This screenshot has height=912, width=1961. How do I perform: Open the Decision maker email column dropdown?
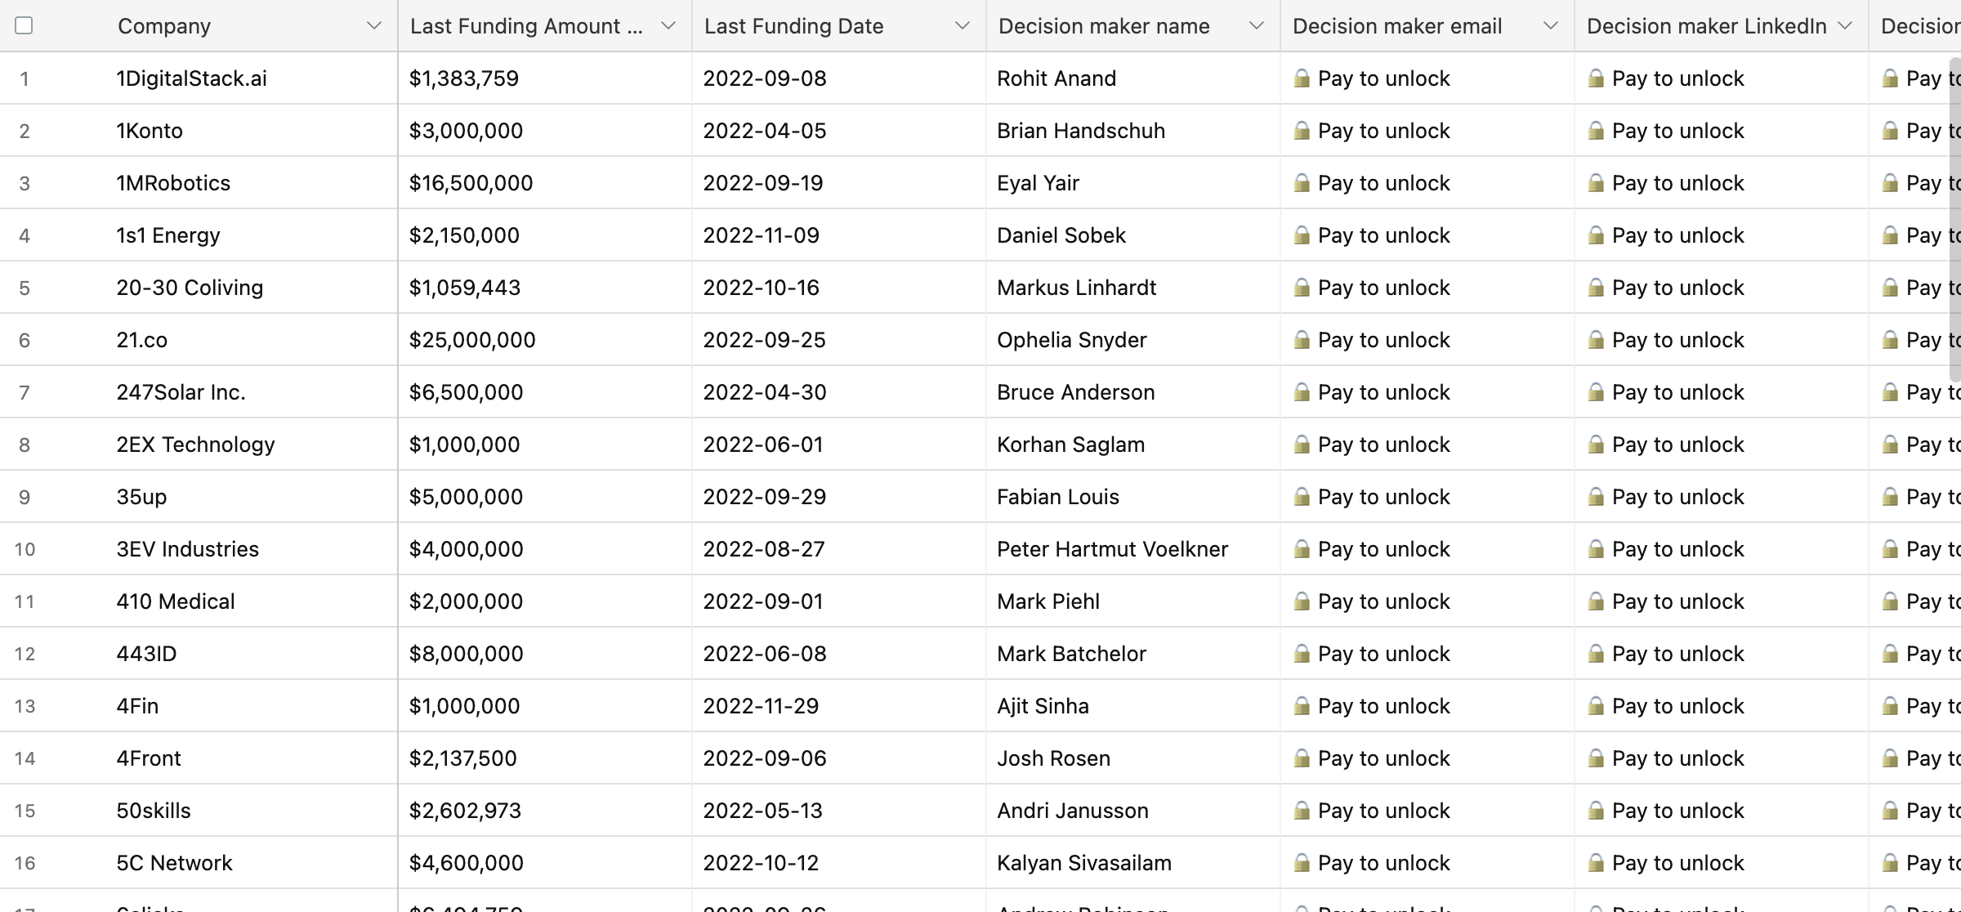coord(1551,26)
